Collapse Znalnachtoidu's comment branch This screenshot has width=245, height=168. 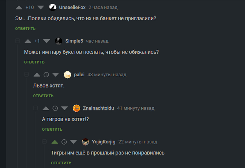coord(35,108)
